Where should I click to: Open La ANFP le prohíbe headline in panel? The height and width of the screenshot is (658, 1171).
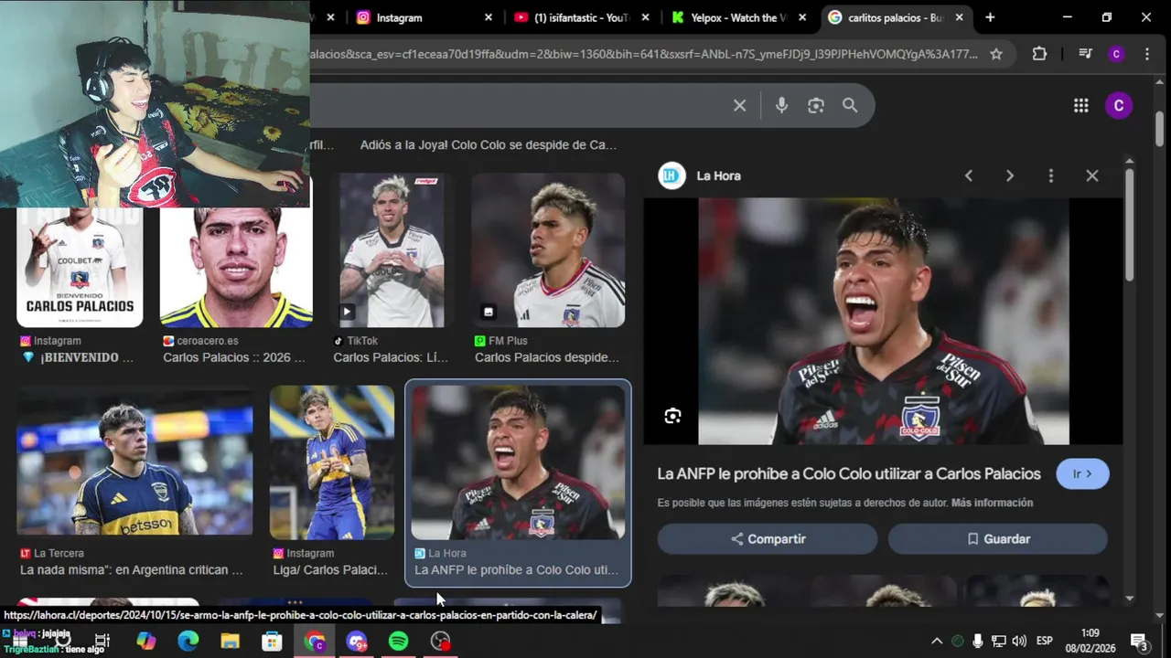click(849, 473)
